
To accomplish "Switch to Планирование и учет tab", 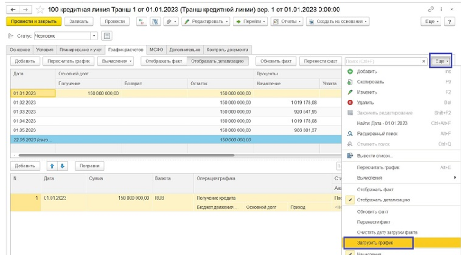I will (81, 50).
